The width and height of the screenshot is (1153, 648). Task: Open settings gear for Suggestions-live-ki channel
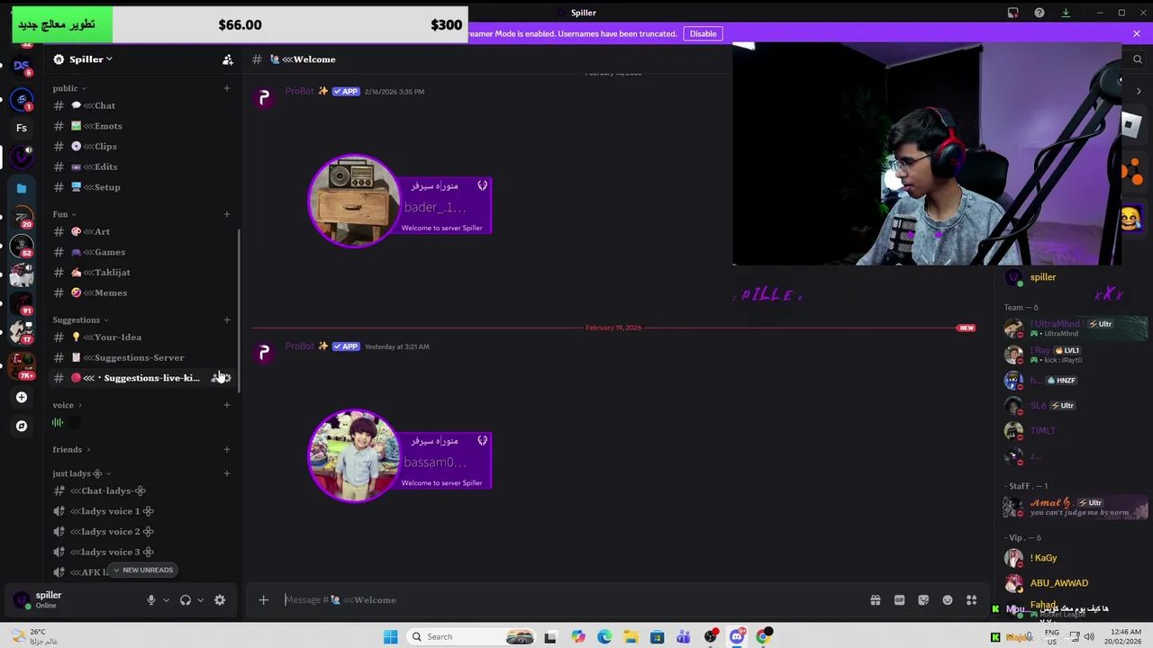pos(227,378)
